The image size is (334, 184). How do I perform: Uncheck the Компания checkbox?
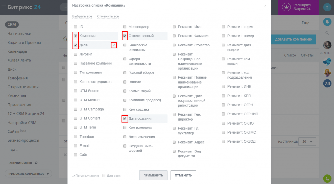pos(76,36)
